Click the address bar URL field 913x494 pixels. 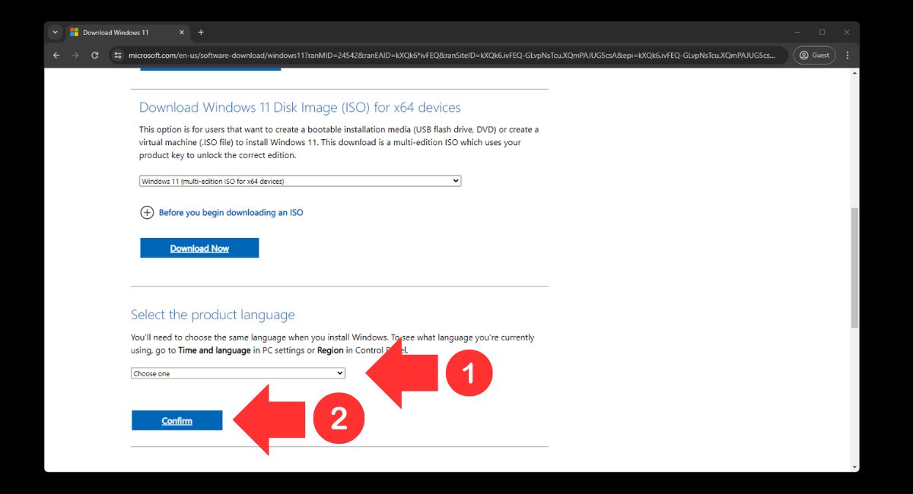pos(449,55)
